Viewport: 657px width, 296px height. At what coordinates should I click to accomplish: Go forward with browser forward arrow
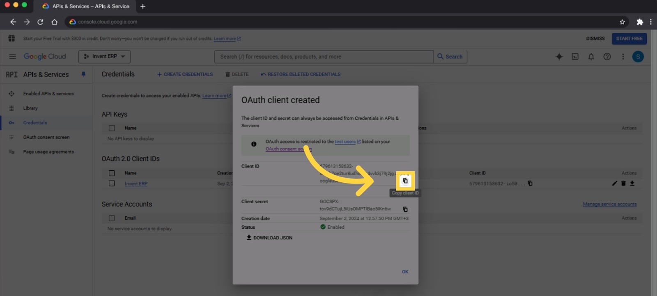coord(27,22)
